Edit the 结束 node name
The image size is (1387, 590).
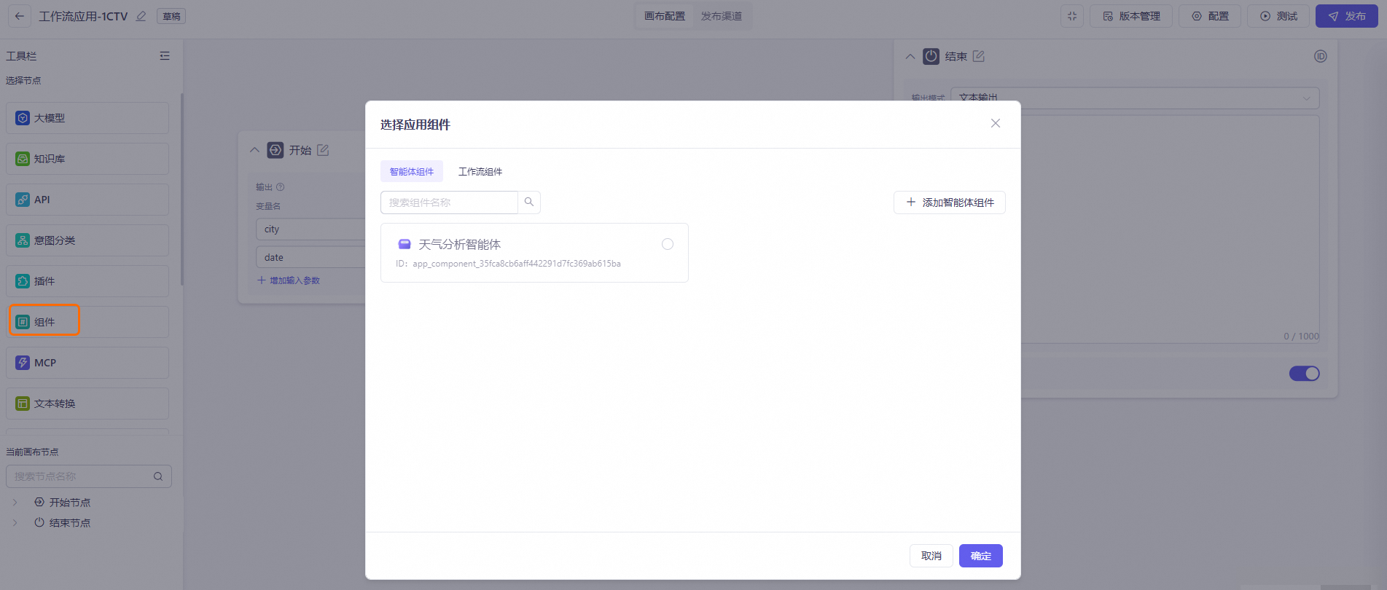tap(979, 56)
